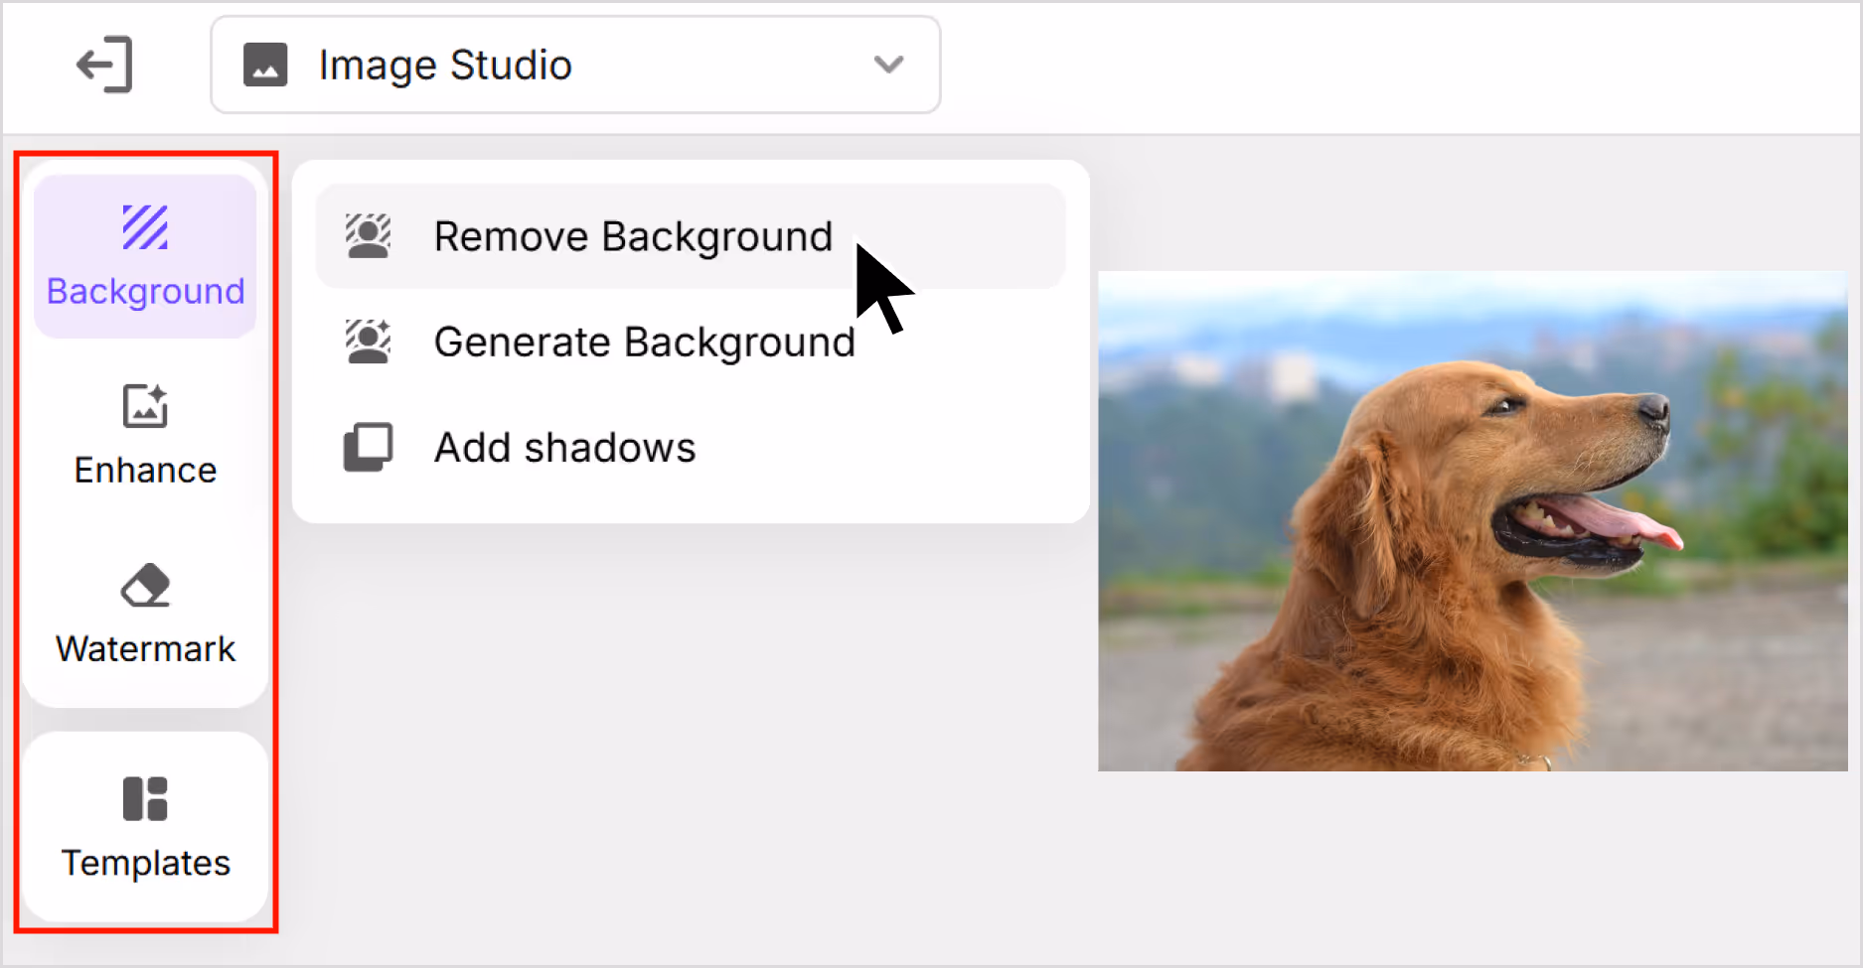The width and height of the screenshot is (1863, 968).
Task: Choose Generate Background from the menu
Action: point(691,342)
